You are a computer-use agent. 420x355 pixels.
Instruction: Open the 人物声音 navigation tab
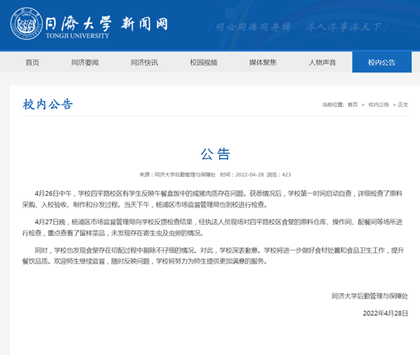point(322,62)
